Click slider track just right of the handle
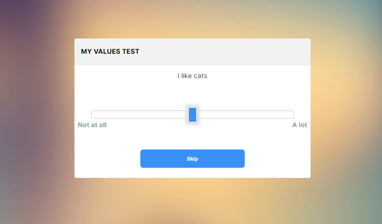 click(199, 115)
